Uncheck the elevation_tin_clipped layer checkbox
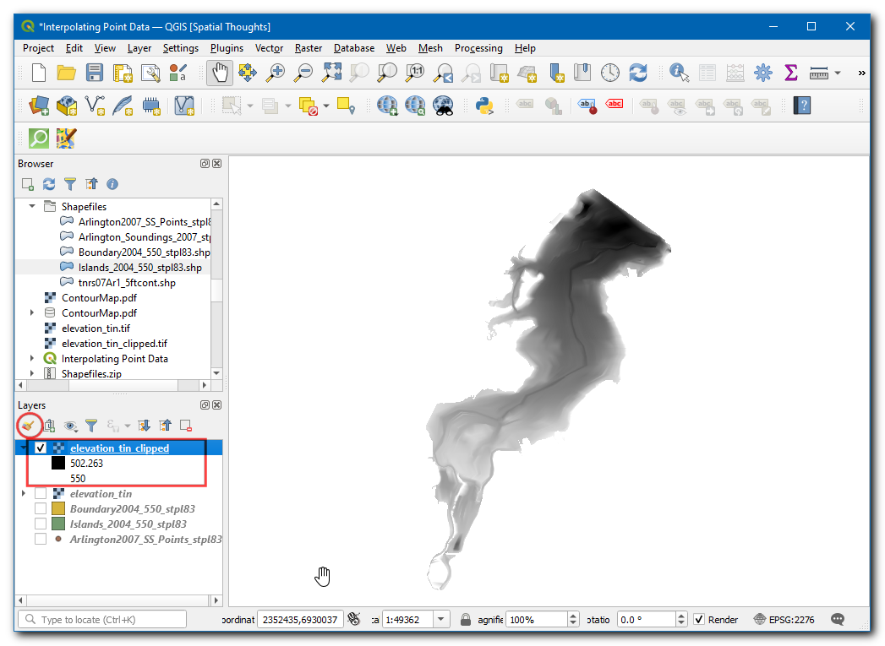Image resolution: width=885 pixels, height=646 pixels. [x=41, y=448]
